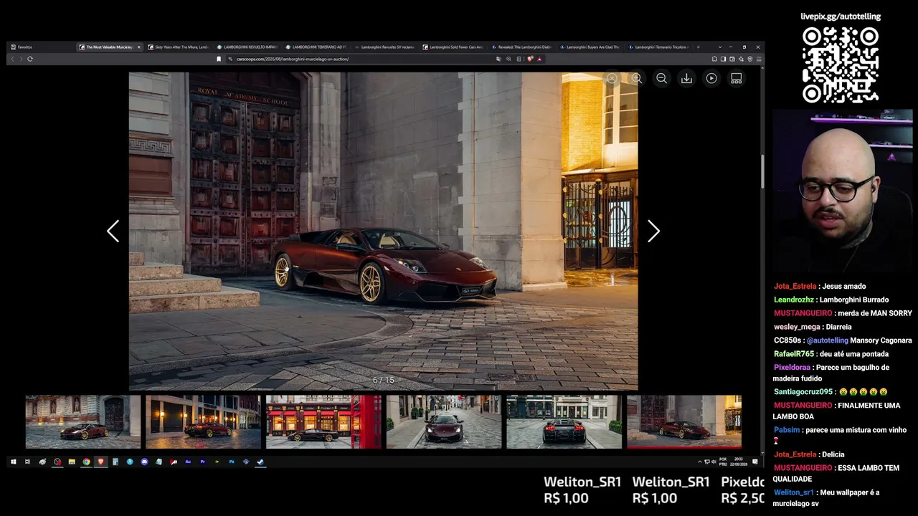The width and height of the screenshot is (918, 516).
Task: Click chat username Pixeldoraa
Action: coord(792,368)
